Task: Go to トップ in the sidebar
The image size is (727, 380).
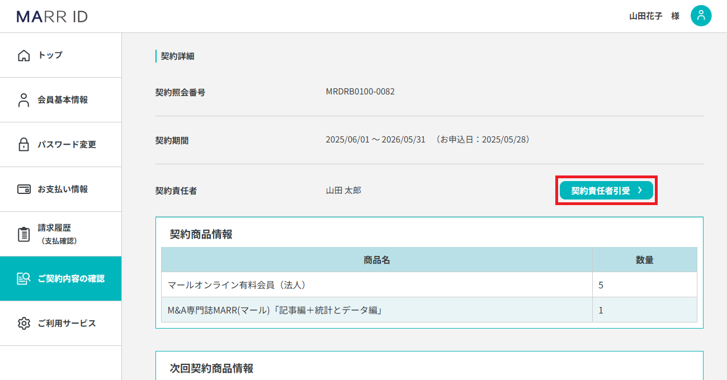Action: click(60, 55)
